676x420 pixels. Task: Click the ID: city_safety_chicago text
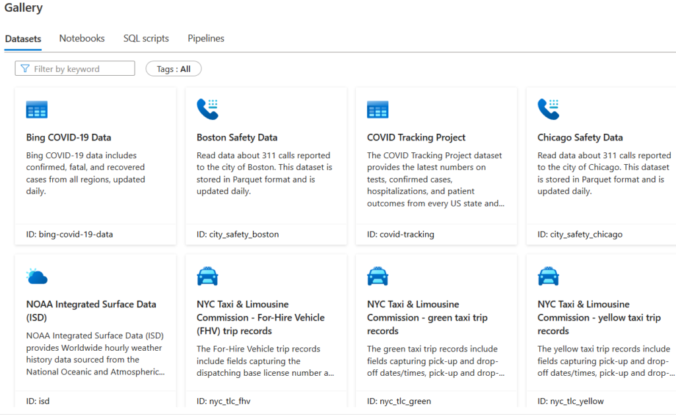580,234
